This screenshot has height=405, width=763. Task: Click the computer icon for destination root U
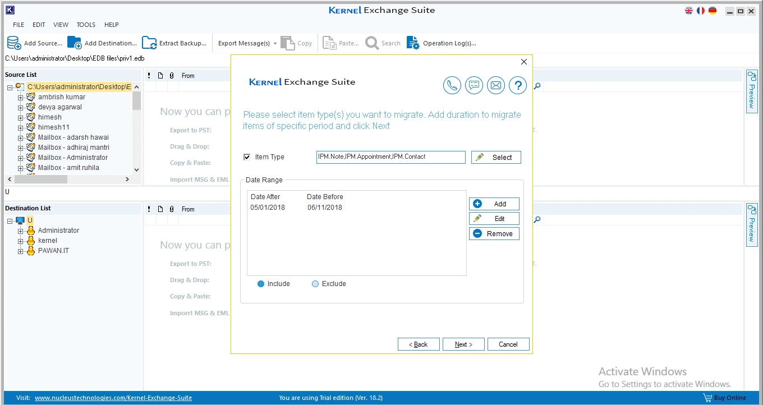pyautogui.click(x=20, y=220)
